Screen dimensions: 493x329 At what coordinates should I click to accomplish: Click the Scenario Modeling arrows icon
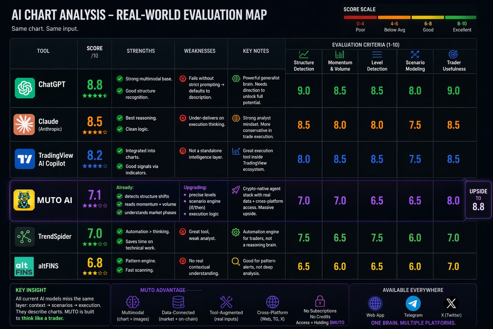coord(415,54)
